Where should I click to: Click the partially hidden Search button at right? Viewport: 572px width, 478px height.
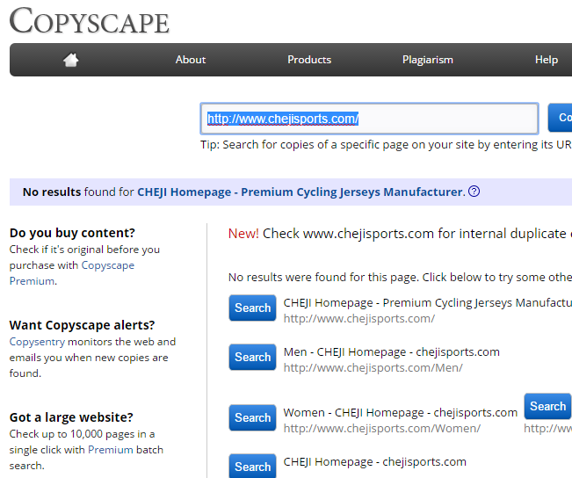coord(547,406)
